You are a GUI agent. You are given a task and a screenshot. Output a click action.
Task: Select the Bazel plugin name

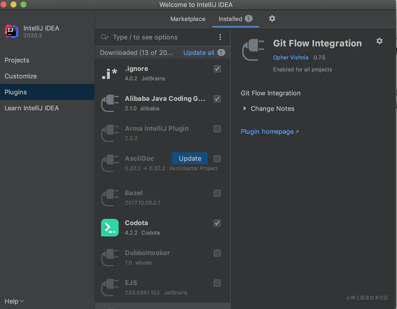134,193
